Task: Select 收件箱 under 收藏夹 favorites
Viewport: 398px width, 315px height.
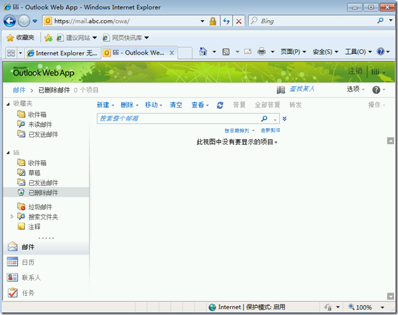Action: (x=32, y=114)
